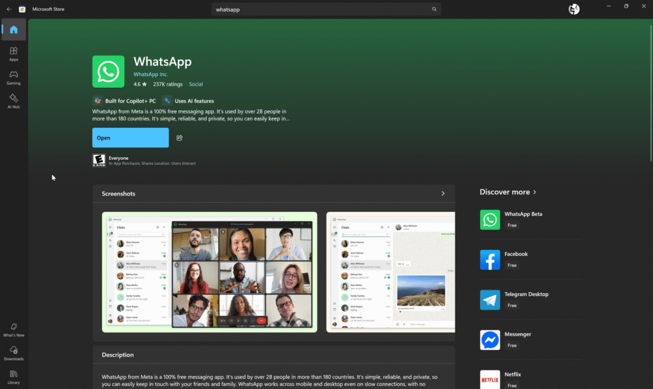Expand the Screenshots section chevron

click(x=443, y=194)
